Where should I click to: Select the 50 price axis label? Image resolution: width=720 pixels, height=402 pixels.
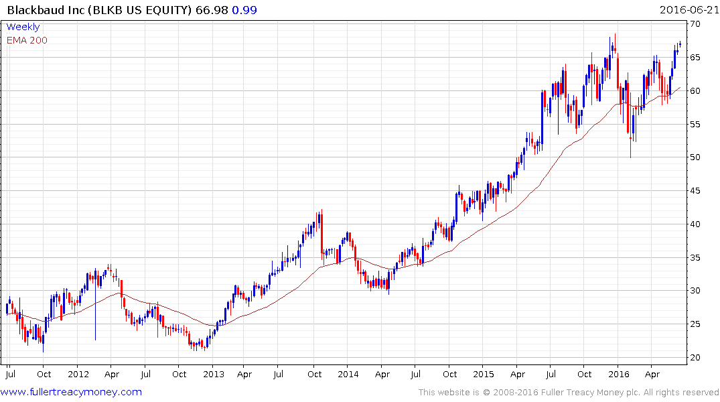696,157
